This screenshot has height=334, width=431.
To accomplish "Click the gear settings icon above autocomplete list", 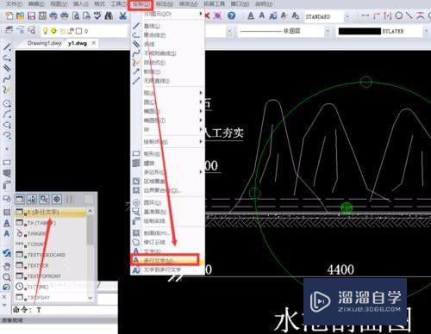I will pyautogui.click(x=57, y=199).
